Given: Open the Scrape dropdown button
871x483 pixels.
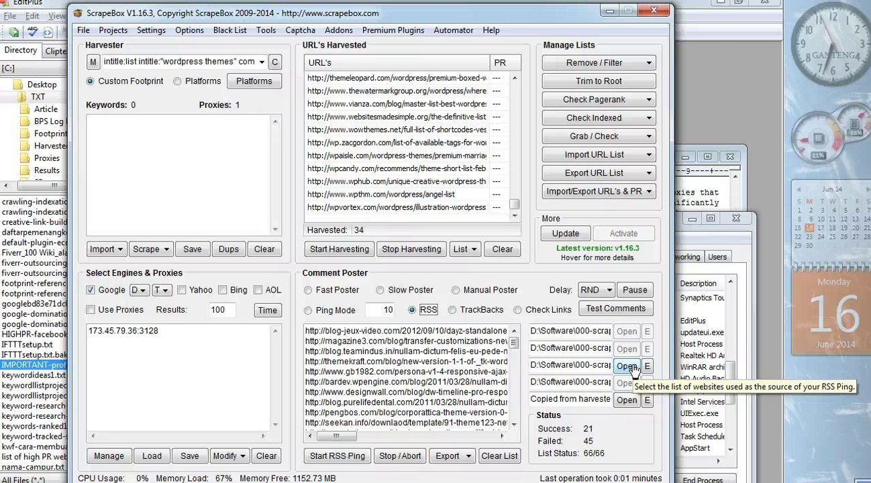Looking at the screenshot, I should (151, 249).
